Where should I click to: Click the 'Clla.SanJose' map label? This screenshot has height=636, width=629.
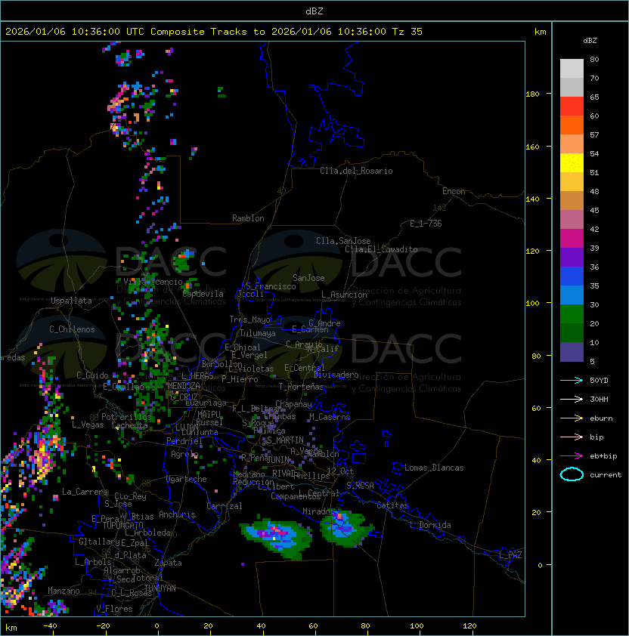point(343,241)
